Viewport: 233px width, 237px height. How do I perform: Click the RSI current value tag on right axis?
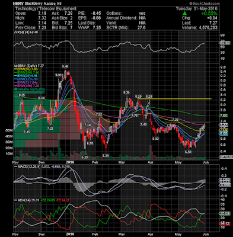click(x=225, y=43)
